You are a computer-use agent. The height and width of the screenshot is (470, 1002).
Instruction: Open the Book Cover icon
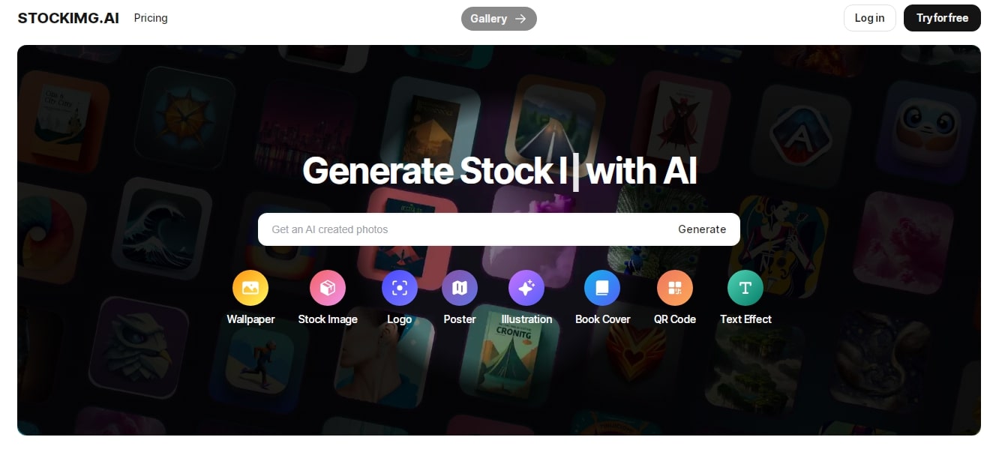click(x=602, y=288)
